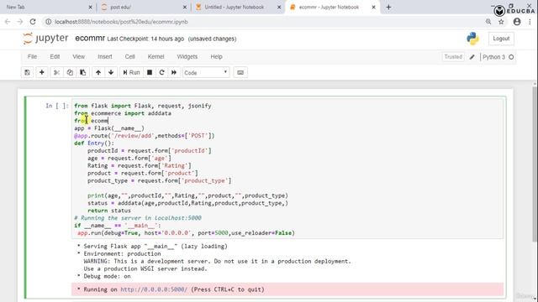
Task: Open the File menu
Action: tap(32, 57)
